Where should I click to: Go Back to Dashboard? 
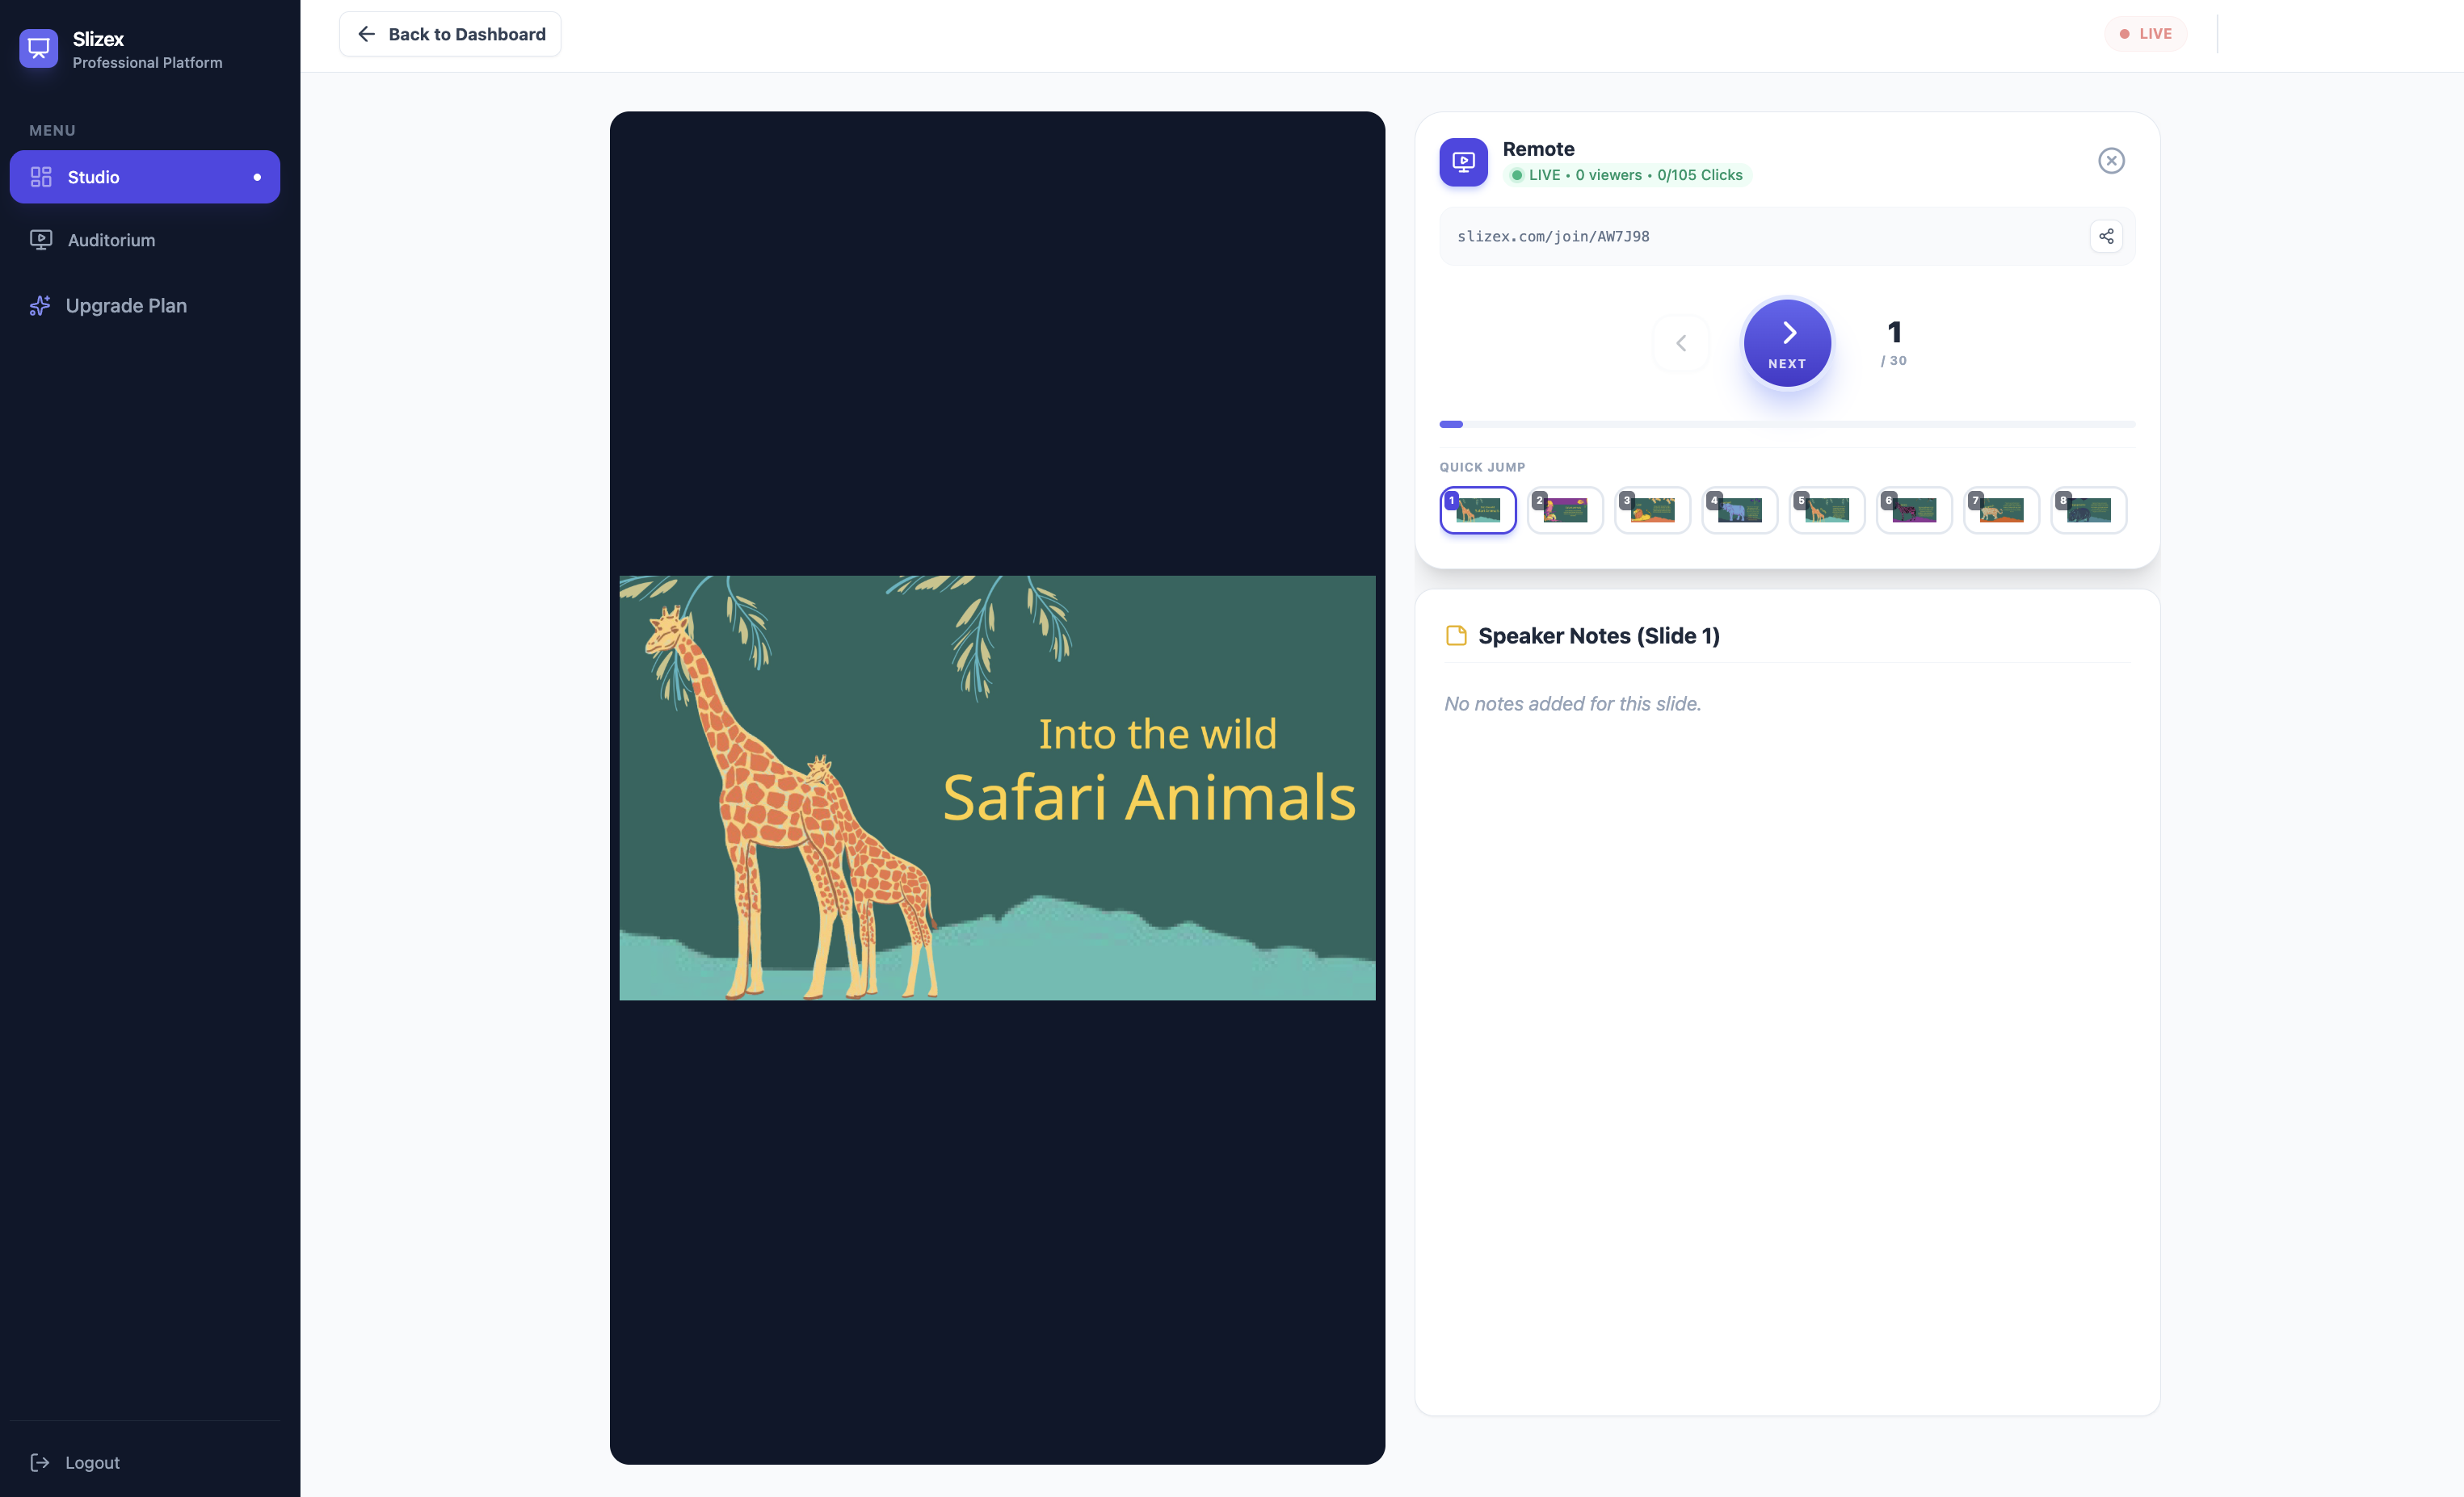pos(450,33)
